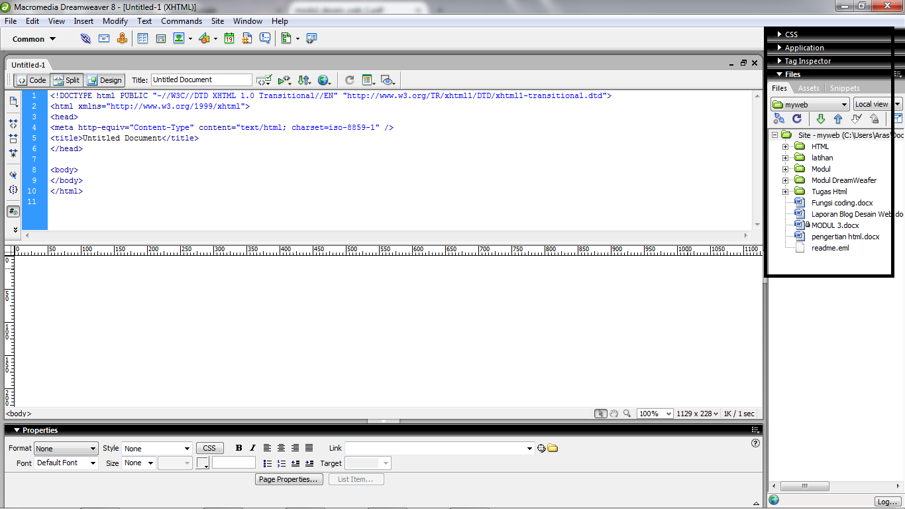Screen dimensions: 905x509
Task: Open the Style dropdown
Action: [x=157, y=449]
